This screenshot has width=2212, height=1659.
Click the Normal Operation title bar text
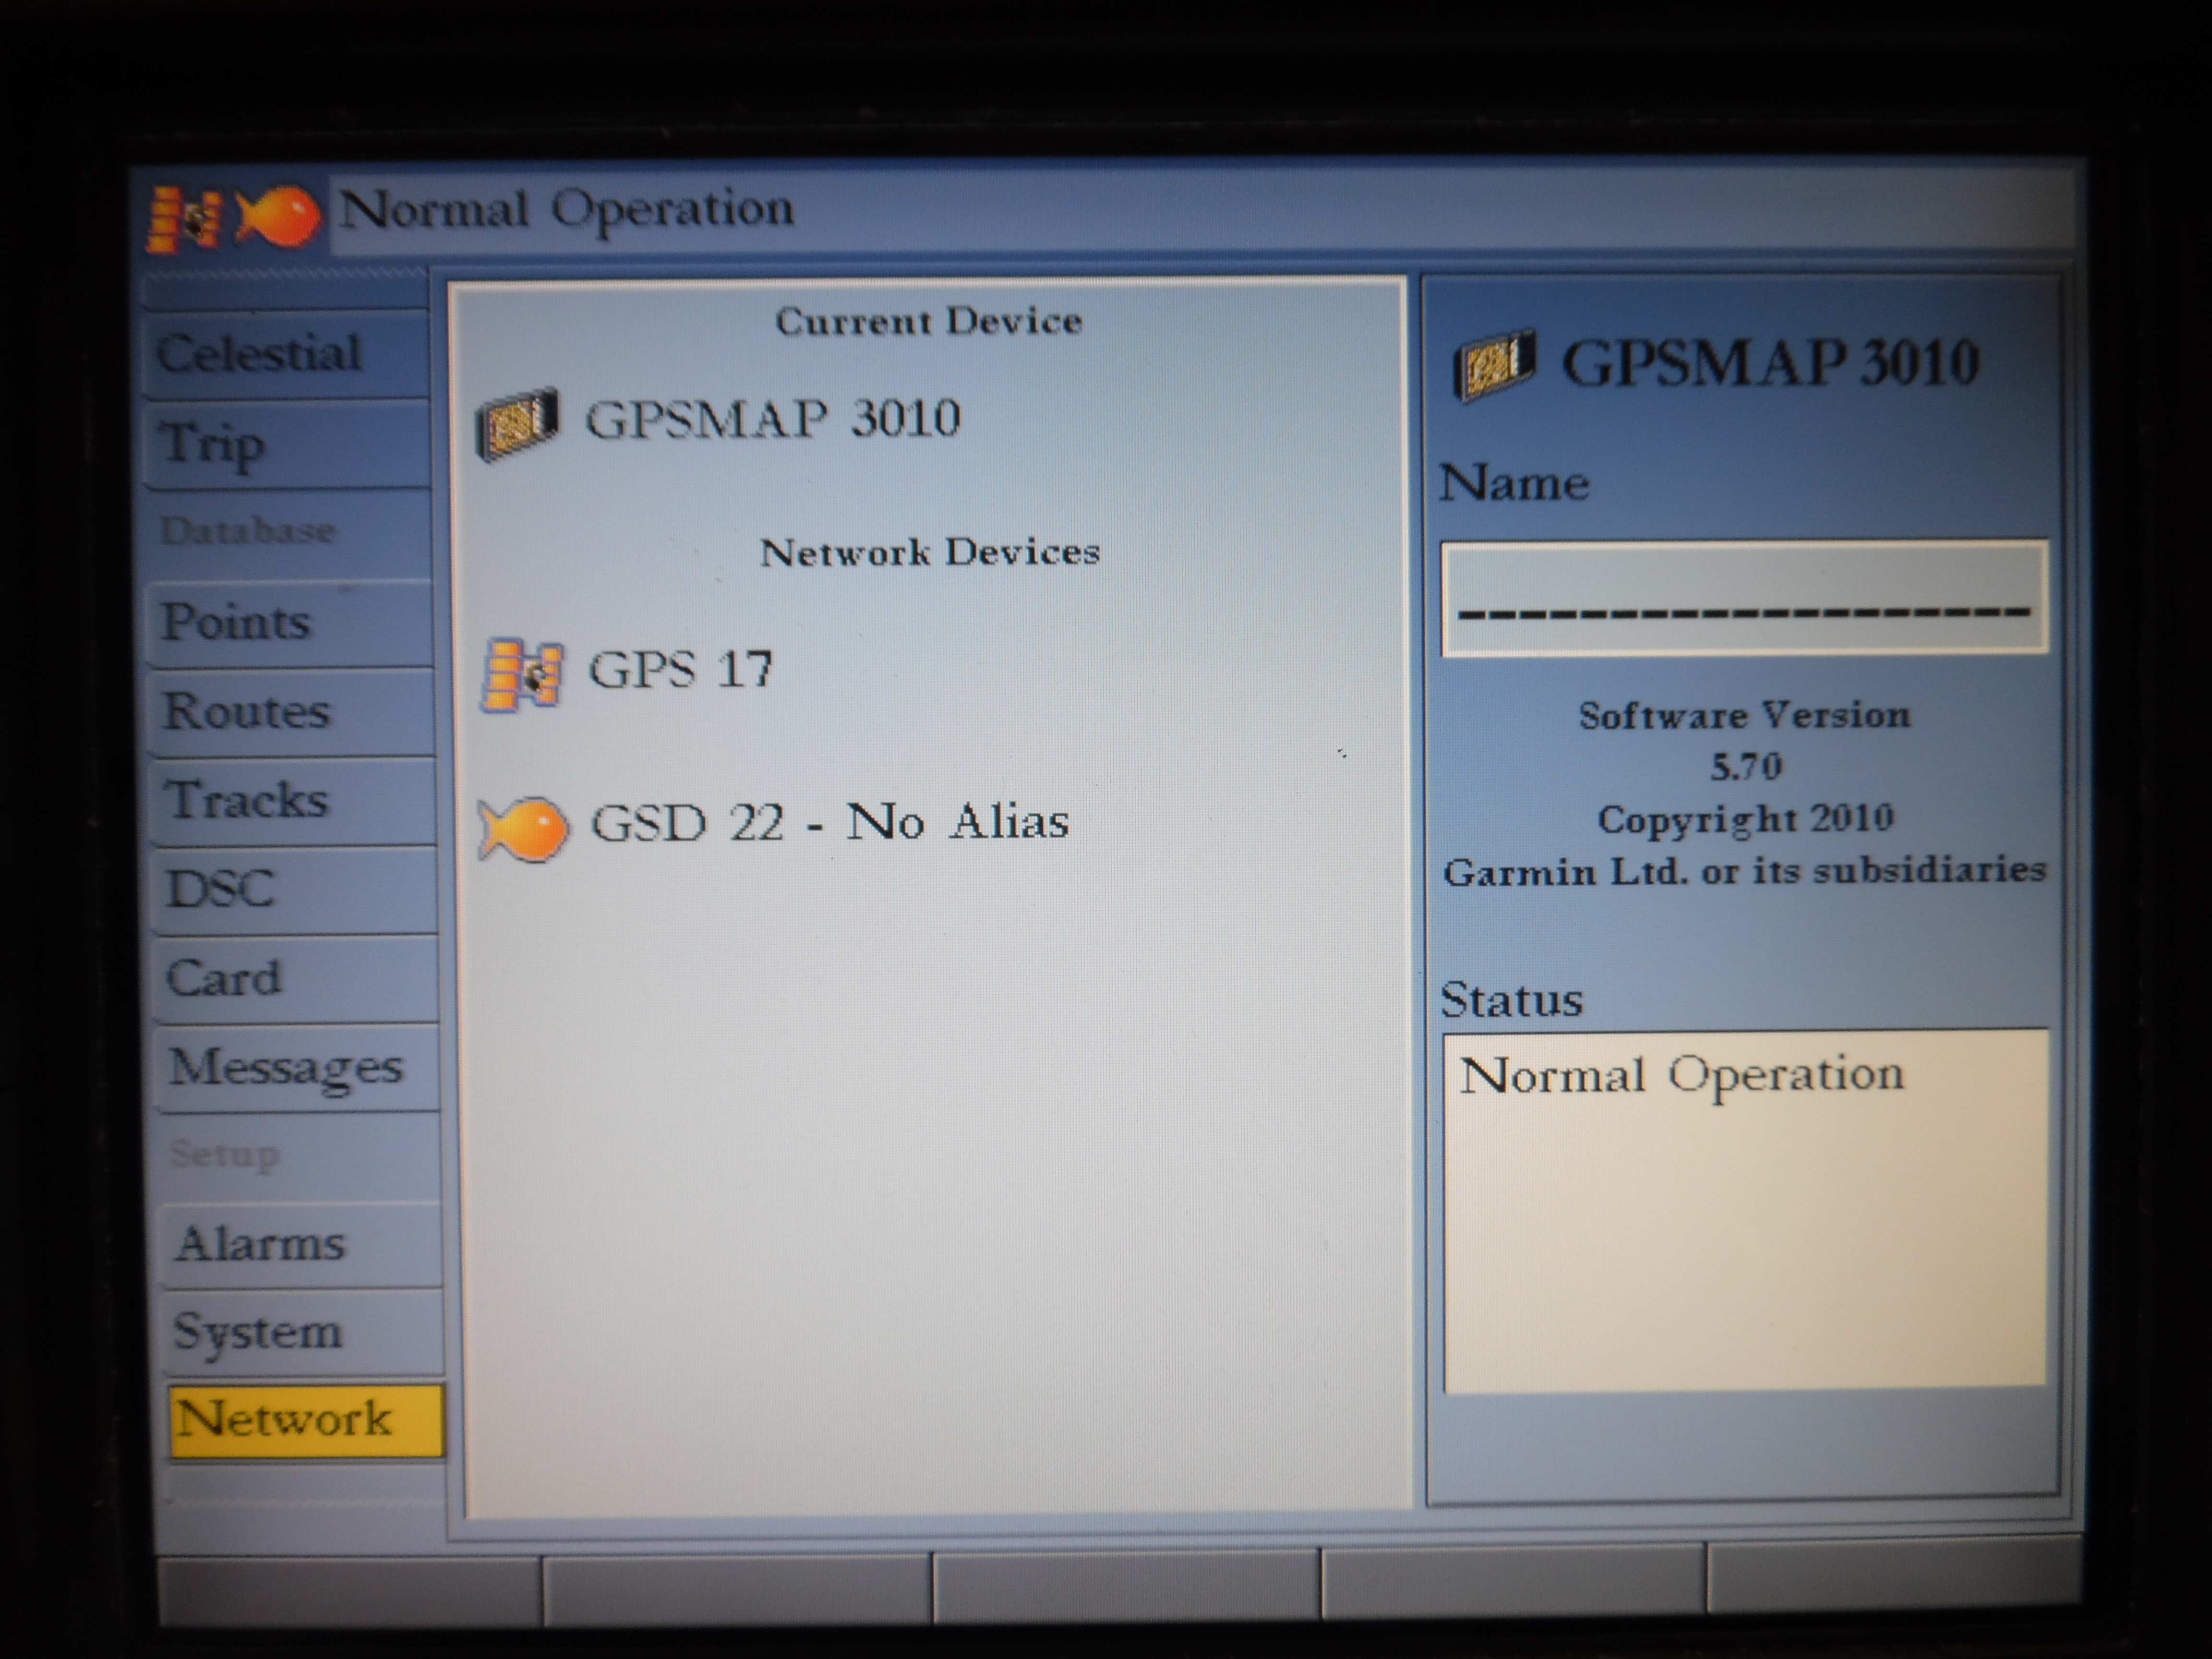pos(567,211)
